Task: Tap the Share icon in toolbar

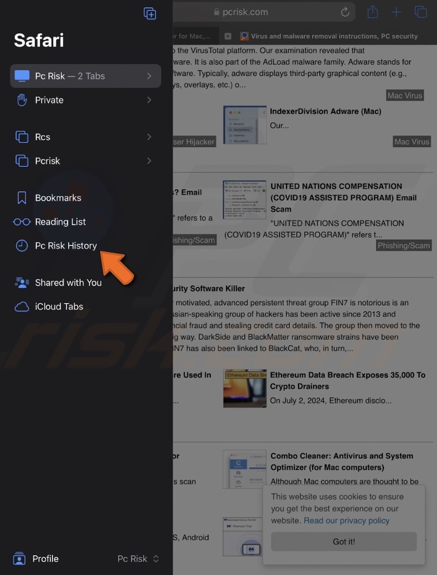Action: (x=372, y=12)
